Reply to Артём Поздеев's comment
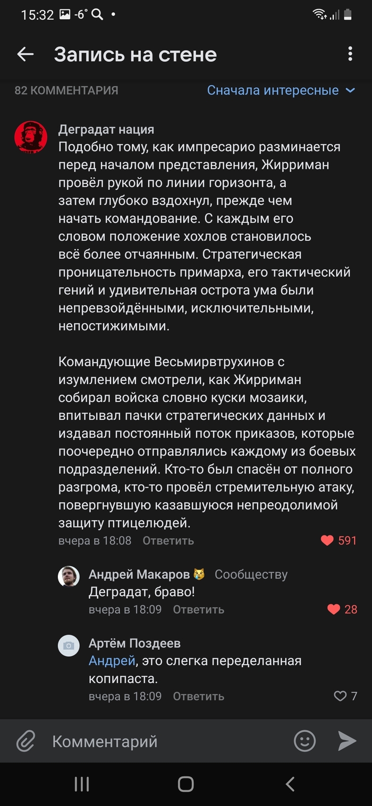Viewport: 372px width, 806px height. 198,696
